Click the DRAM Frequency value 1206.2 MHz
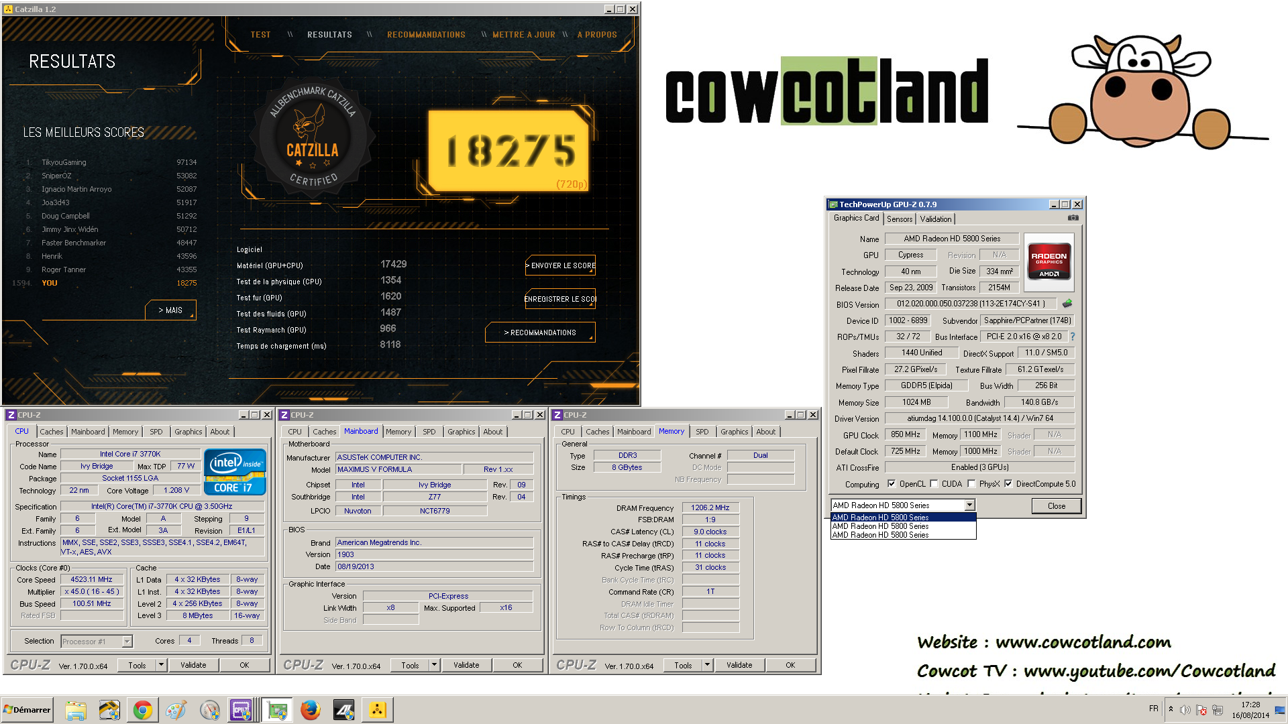 click(x=710, y=507)
